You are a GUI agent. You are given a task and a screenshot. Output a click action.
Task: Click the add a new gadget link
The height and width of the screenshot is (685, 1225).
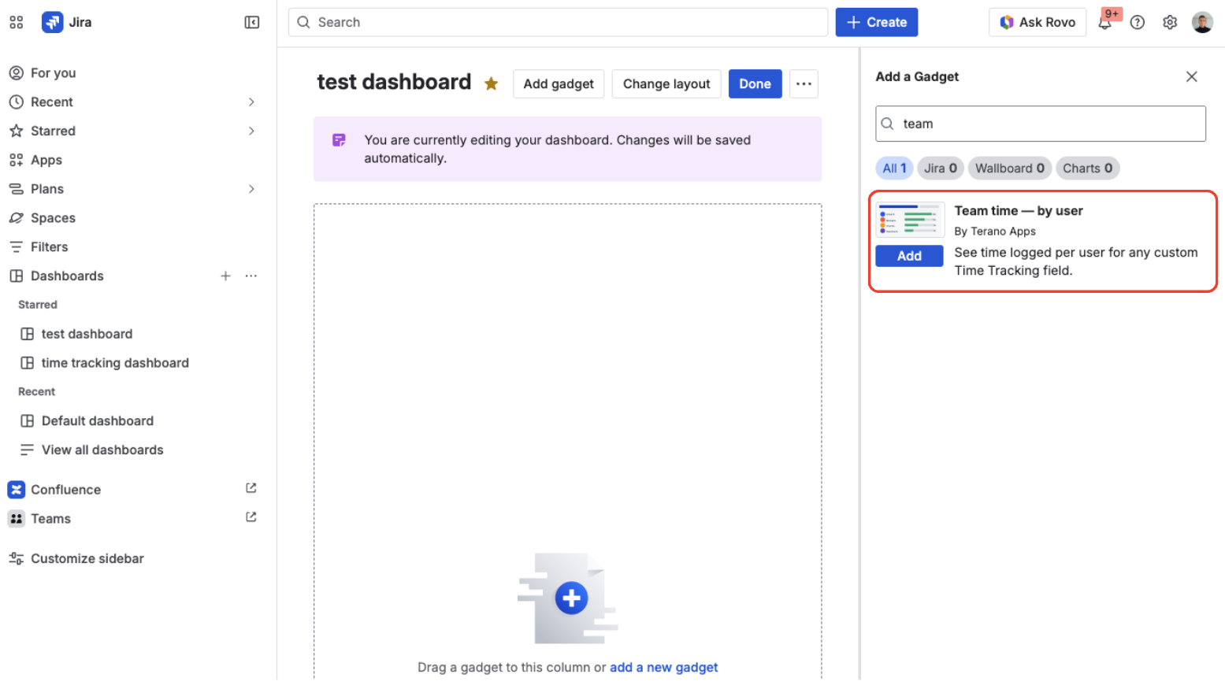(663, 667)
